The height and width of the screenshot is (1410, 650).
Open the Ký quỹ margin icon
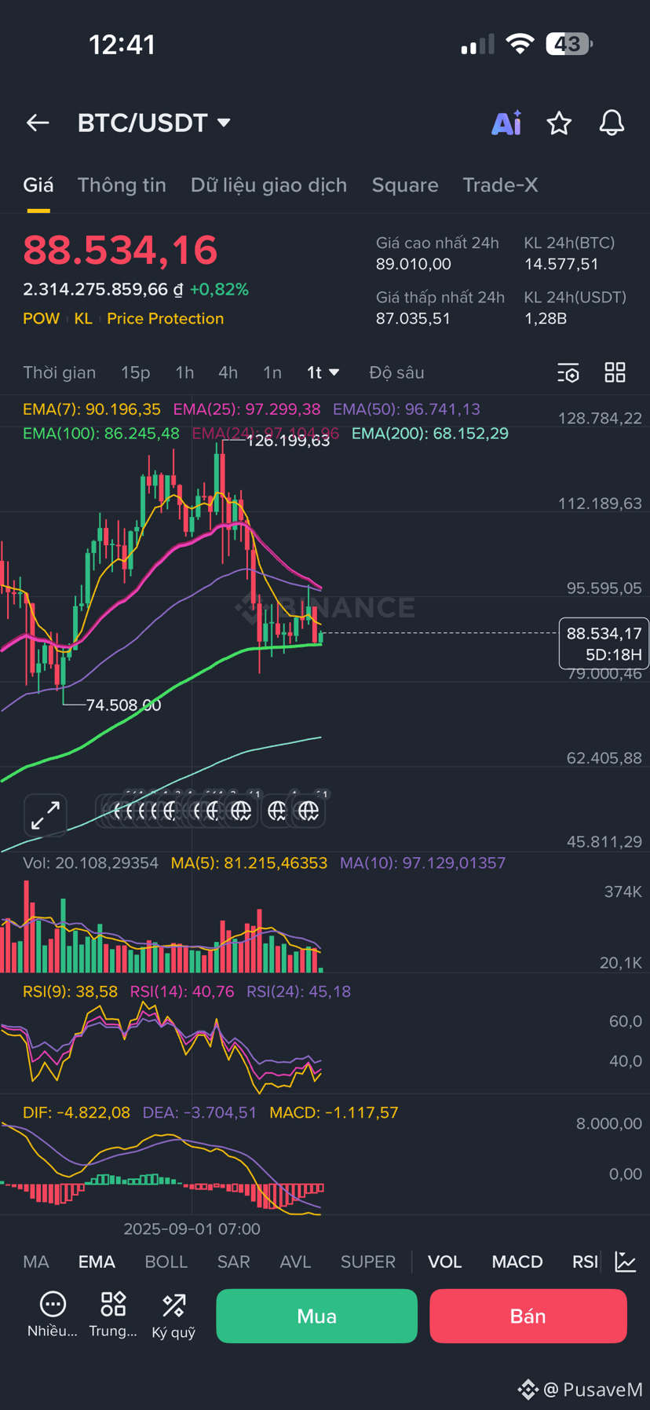tap(173, 1314)
